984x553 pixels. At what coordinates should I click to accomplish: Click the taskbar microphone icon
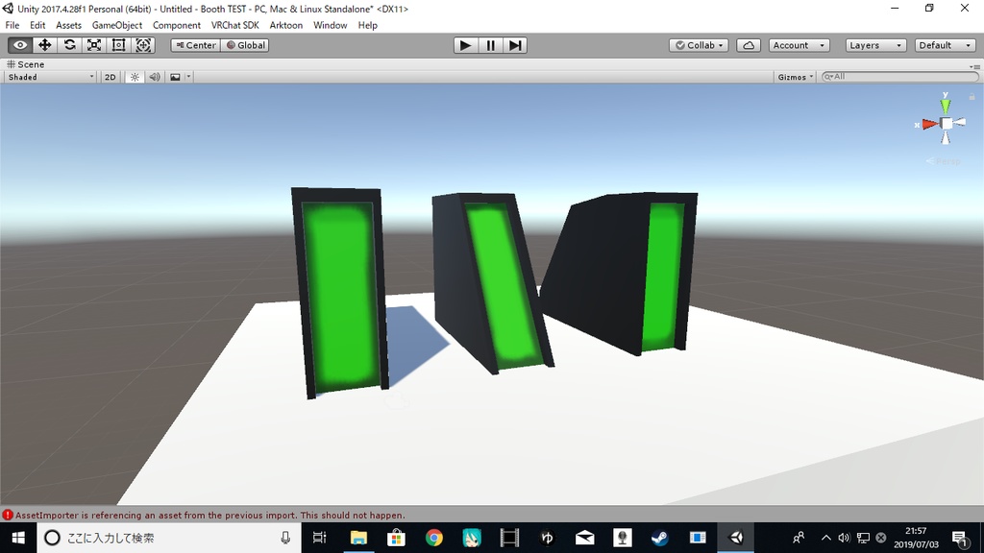(285, 538)
